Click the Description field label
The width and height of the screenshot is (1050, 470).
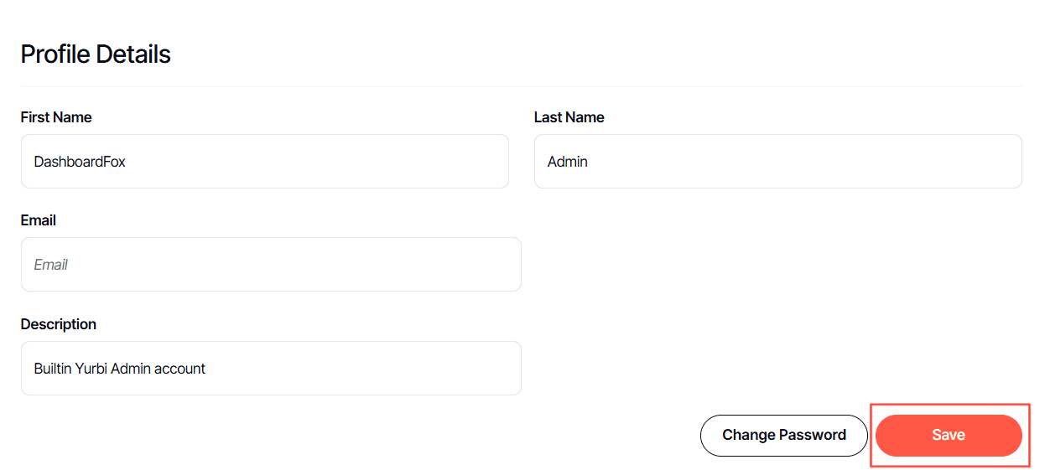pyautogui.click(x=59, y=324)
